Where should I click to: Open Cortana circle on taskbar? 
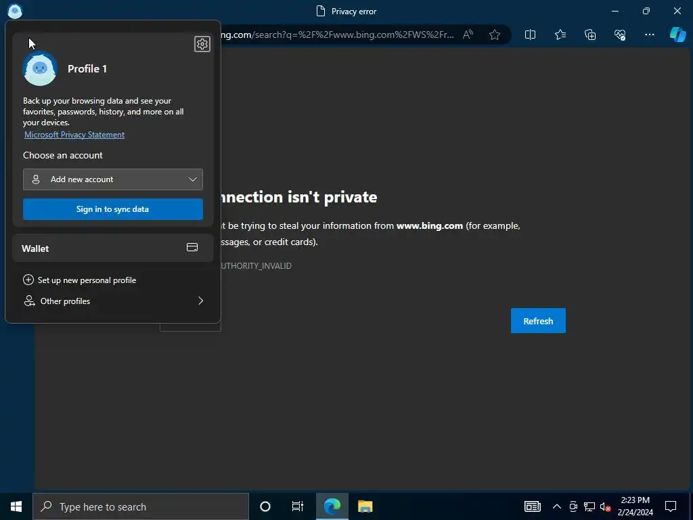pyautogui.click(x=265, y=506)
